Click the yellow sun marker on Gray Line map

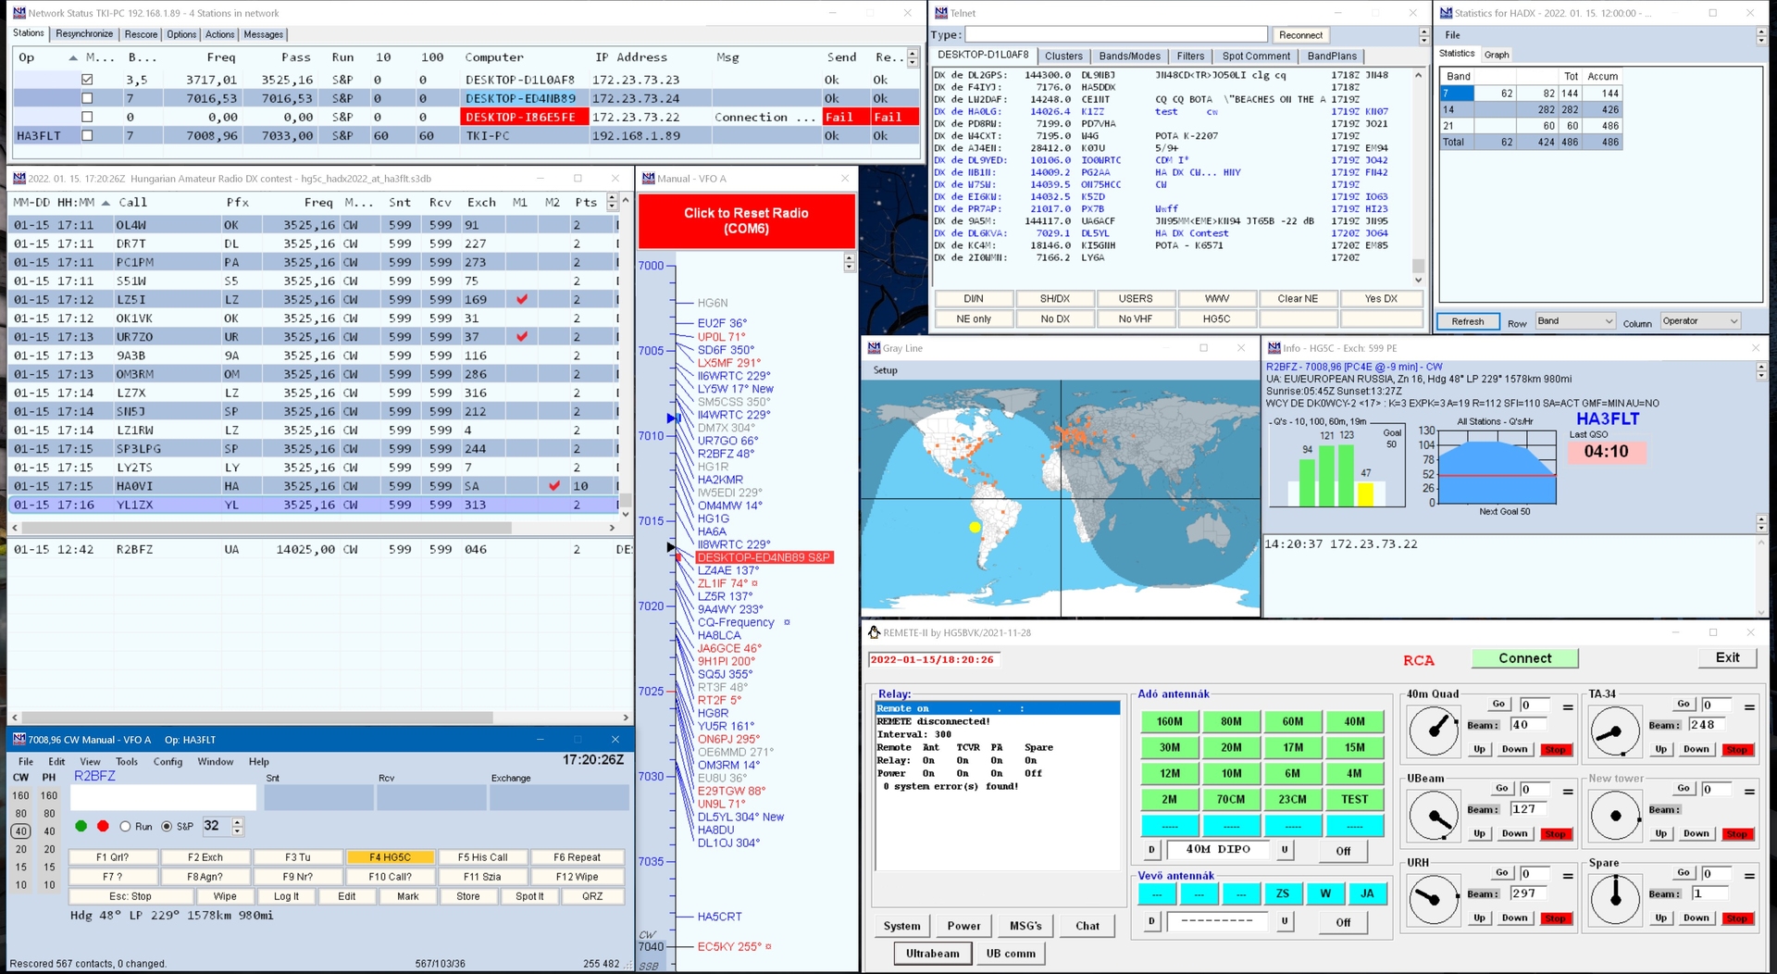pos(975,527)
